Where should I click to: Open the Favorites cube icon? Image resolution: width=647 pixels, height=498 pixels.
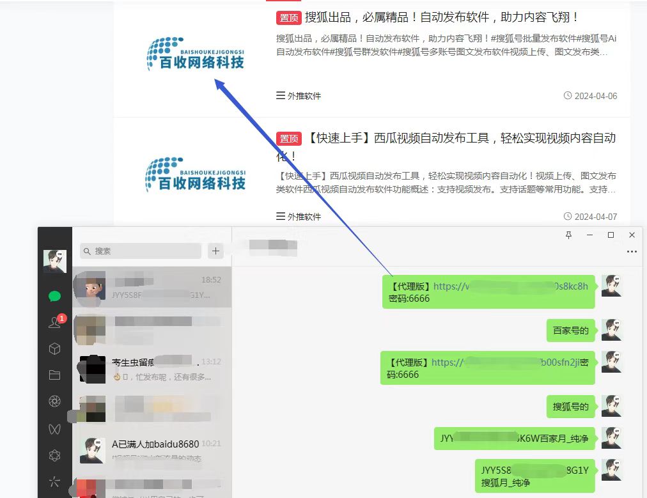[x=54, y=349]
